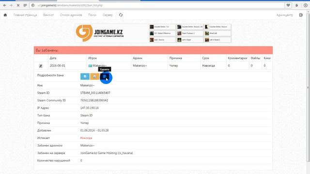Go back with the browser back arrow
The height and width of the screenshot is (174, 310).
coord(4,5)
